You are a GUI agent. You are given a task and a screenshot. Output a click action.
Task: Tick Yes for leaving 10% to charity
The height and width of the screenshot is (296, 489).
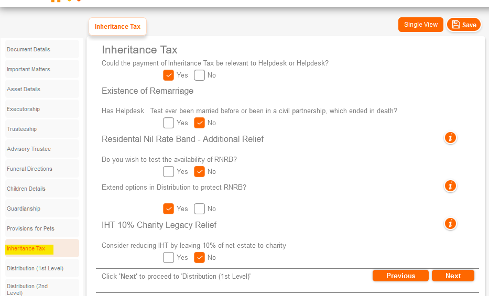[169, 257]
